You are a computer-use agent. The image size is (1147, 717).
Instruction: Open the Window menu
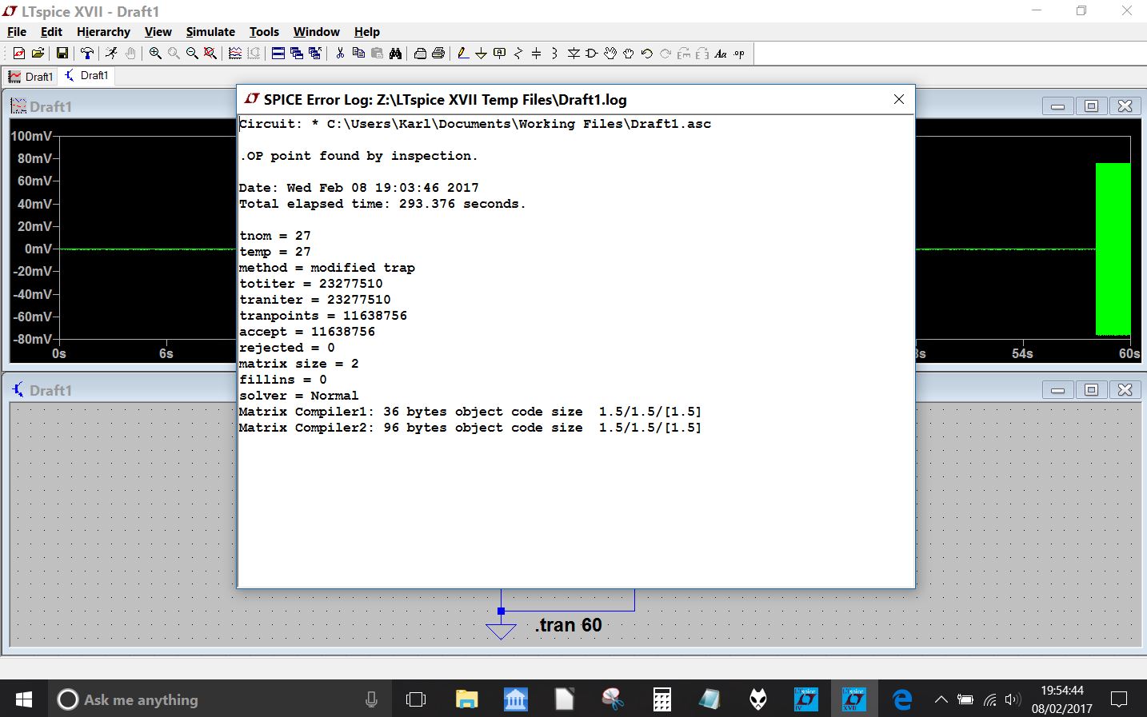tap(316, 32)
